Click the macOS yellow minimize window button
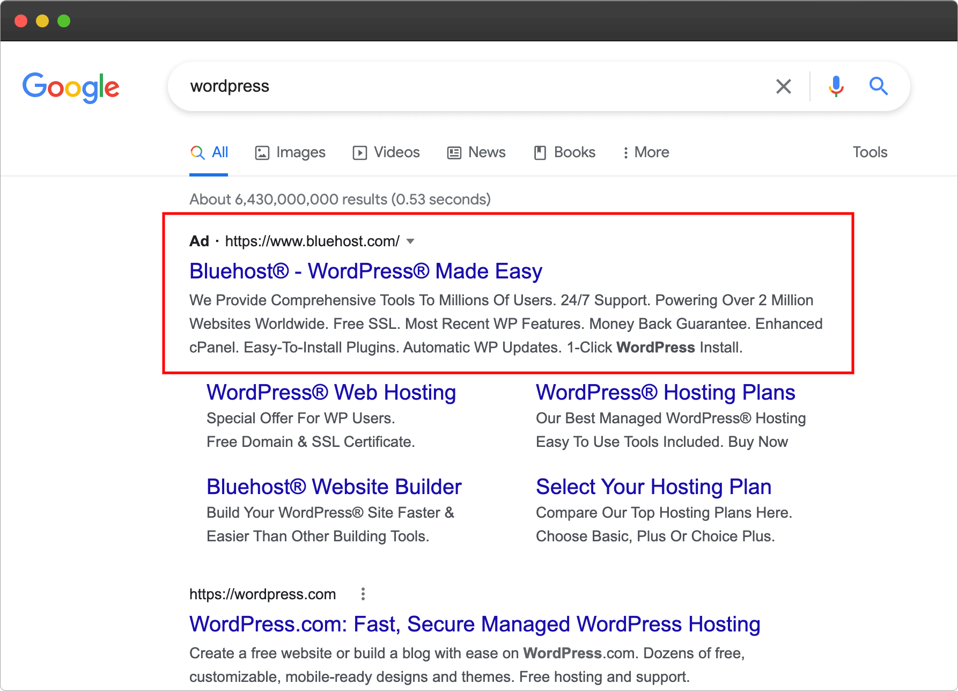Viewport: 958px width, 691px height. 42,21
